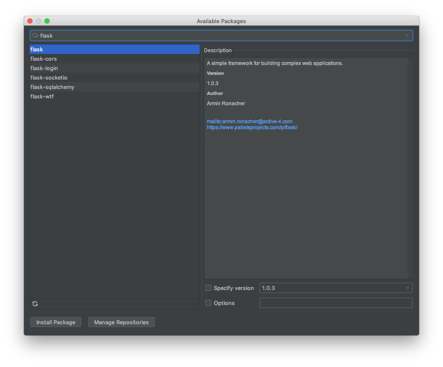443x367 pixels.
Task: Click the Install Package button
Action: (x=56, y=322)
